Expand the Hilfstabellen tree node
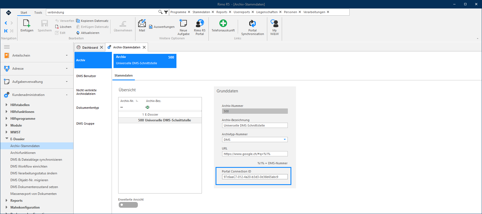This screenshot has height=214, width=482. coord(7,105)
